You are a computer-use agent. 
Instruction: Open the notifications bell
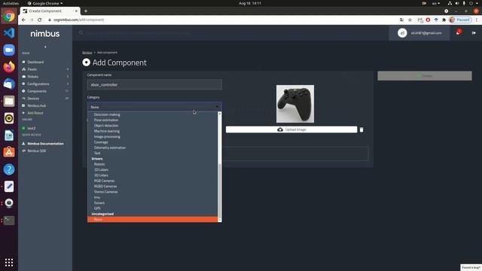point(458,32)
